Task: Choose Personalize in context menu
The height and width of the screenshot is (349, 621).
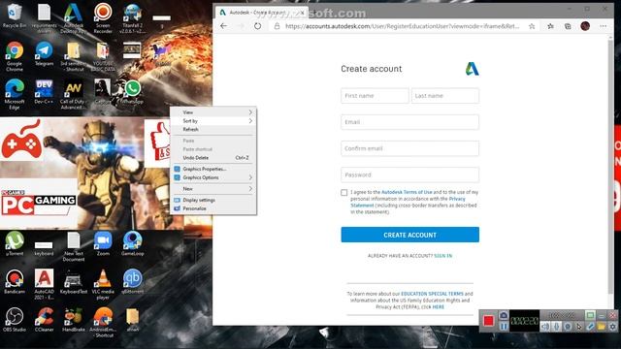Action: click(x=213, y=208)
